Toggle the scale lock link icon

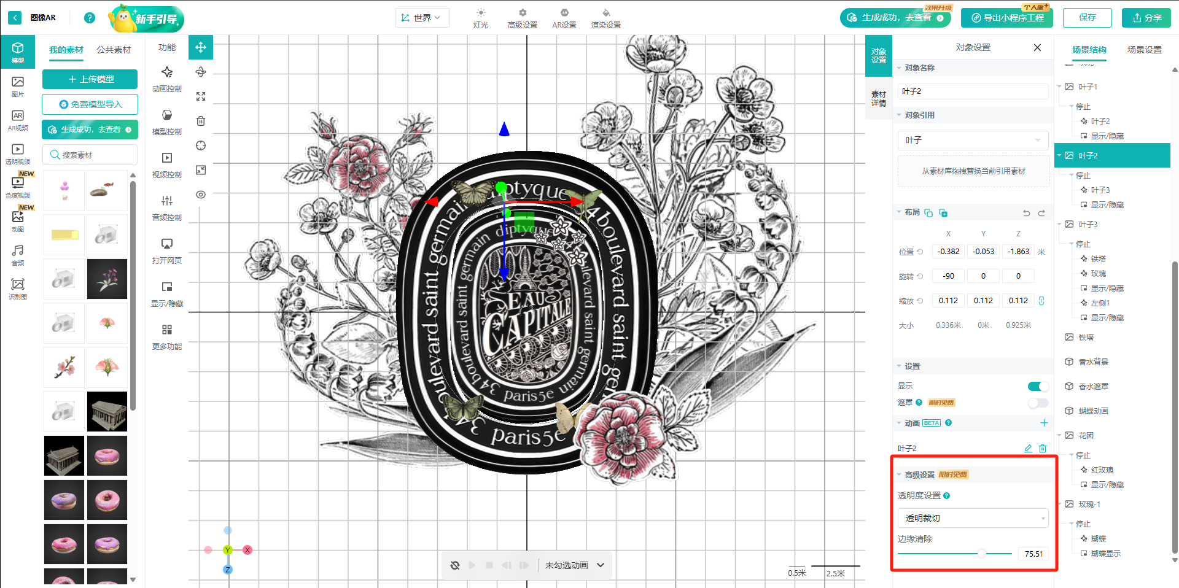click(x=1041, y=301)
